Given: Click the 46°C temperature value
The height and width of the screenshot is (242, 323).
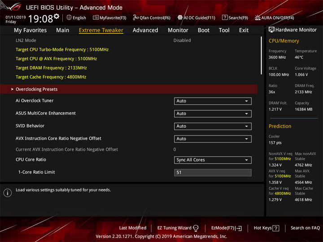Looking at the screenshot, I should 299,57.
